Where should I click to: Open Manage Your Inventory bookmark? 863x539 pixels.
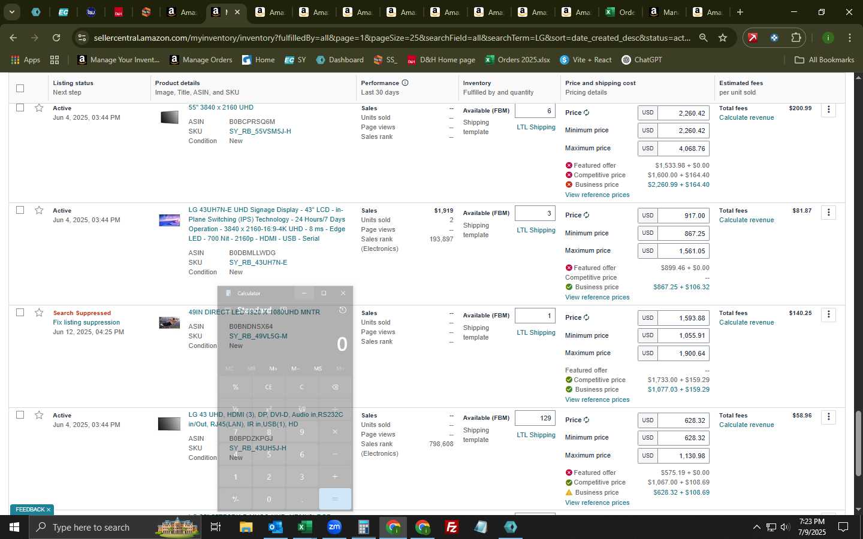click(119, 60)
